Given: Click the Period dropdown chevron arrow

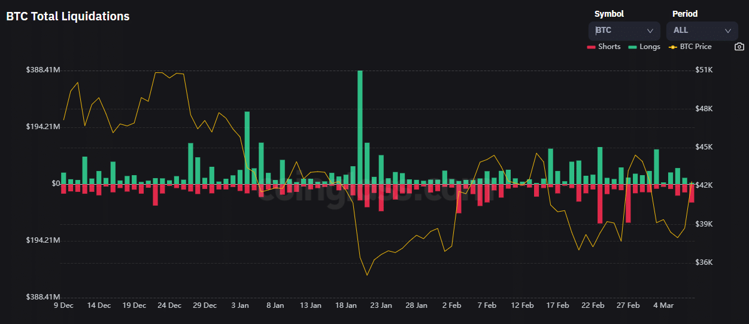Looking at the screenshot, I should click(x=728, y=30).
